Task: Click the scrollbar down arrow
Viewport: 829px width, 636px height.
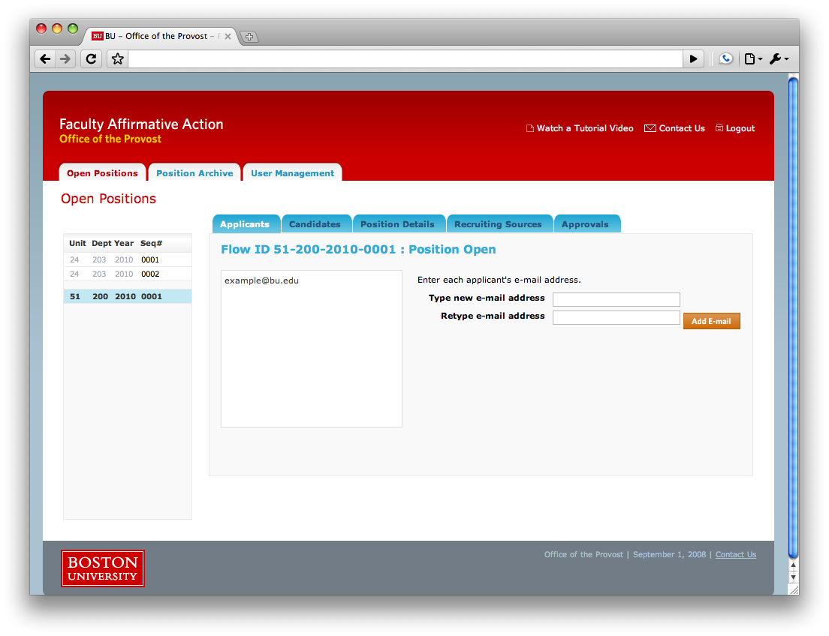Action: [x=793, y=577]
